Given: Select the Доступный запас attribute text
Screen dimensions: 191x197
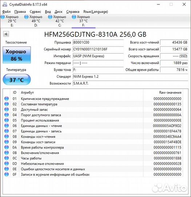Looking at the screenshot, I should pyautogui.click(x=34, y=109).
